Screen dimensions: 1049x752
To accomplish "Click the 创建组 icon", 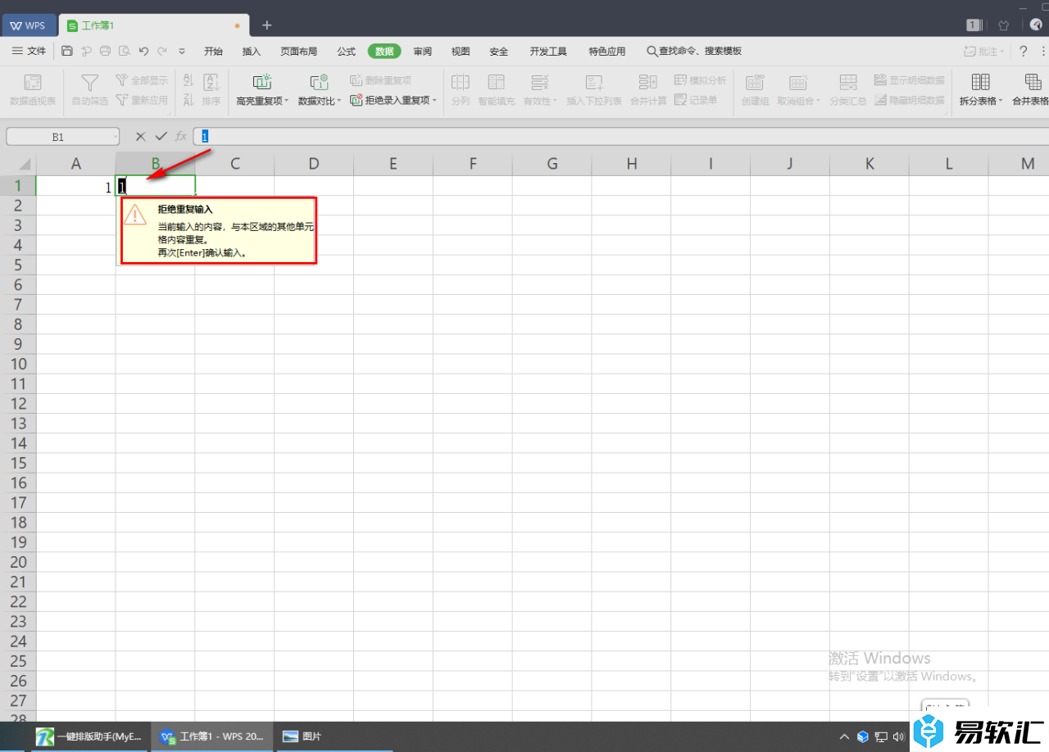I will pos(755,82).
